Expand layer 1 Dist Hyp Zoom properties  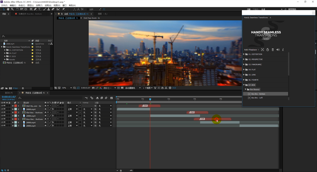[13, 106]
